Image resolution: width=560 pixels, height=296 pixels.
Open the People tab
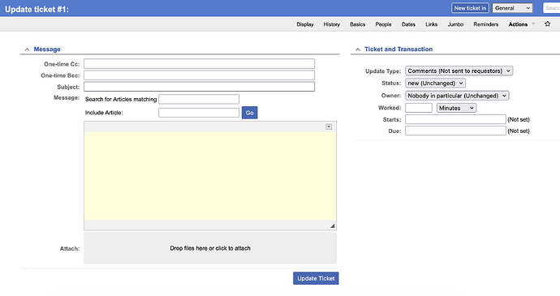(383, 24)
